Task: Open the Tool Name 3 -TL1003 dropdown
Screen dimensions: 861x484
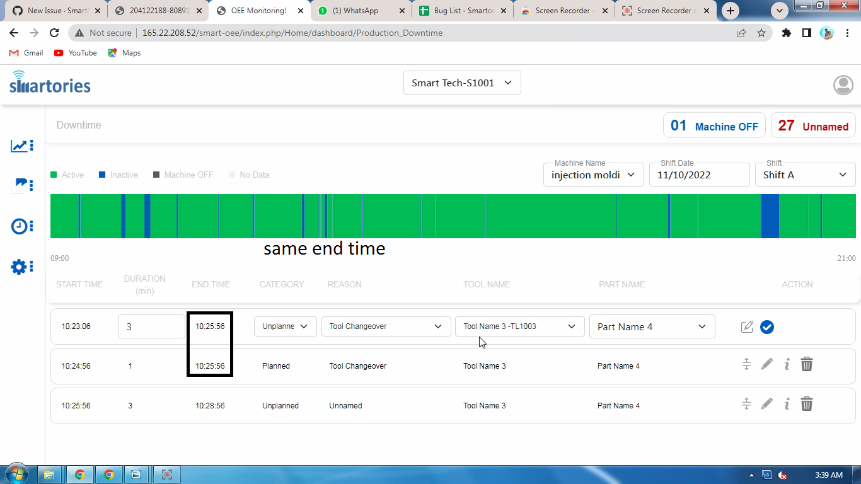Action: click(x=520, y=326)
